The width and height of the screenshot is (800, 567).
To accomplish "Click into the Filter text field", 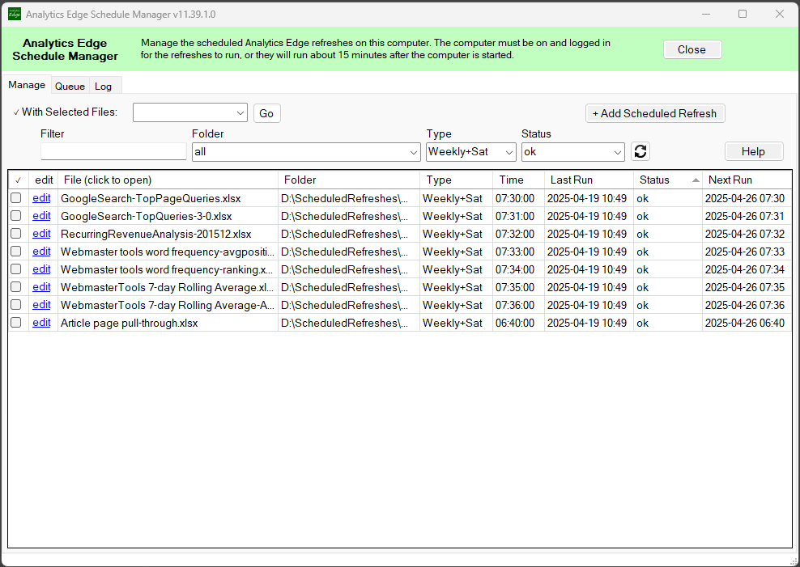I will coord(113,151).
